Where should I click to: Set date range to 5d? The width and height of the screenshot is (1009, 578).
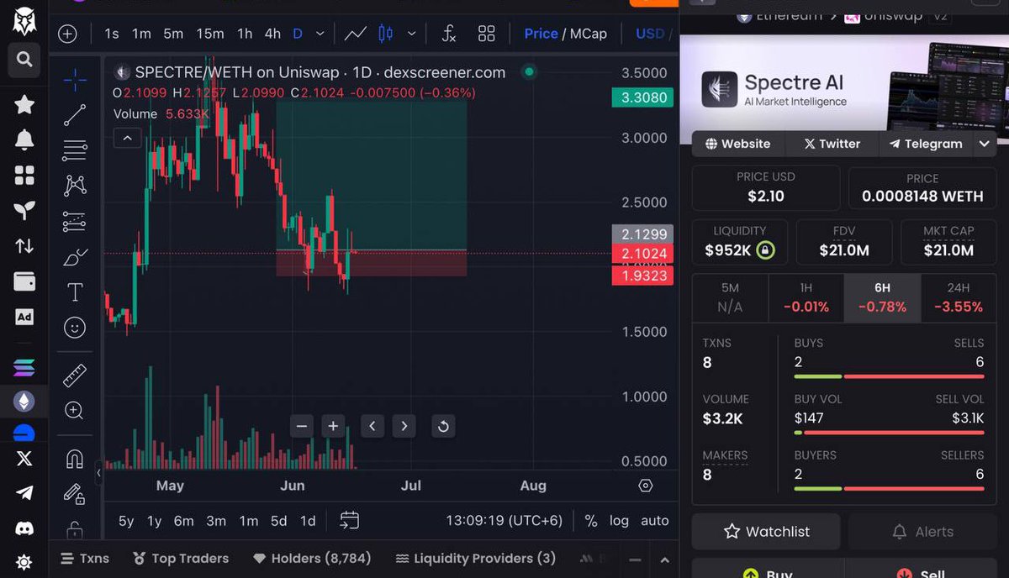coord(279,521)
